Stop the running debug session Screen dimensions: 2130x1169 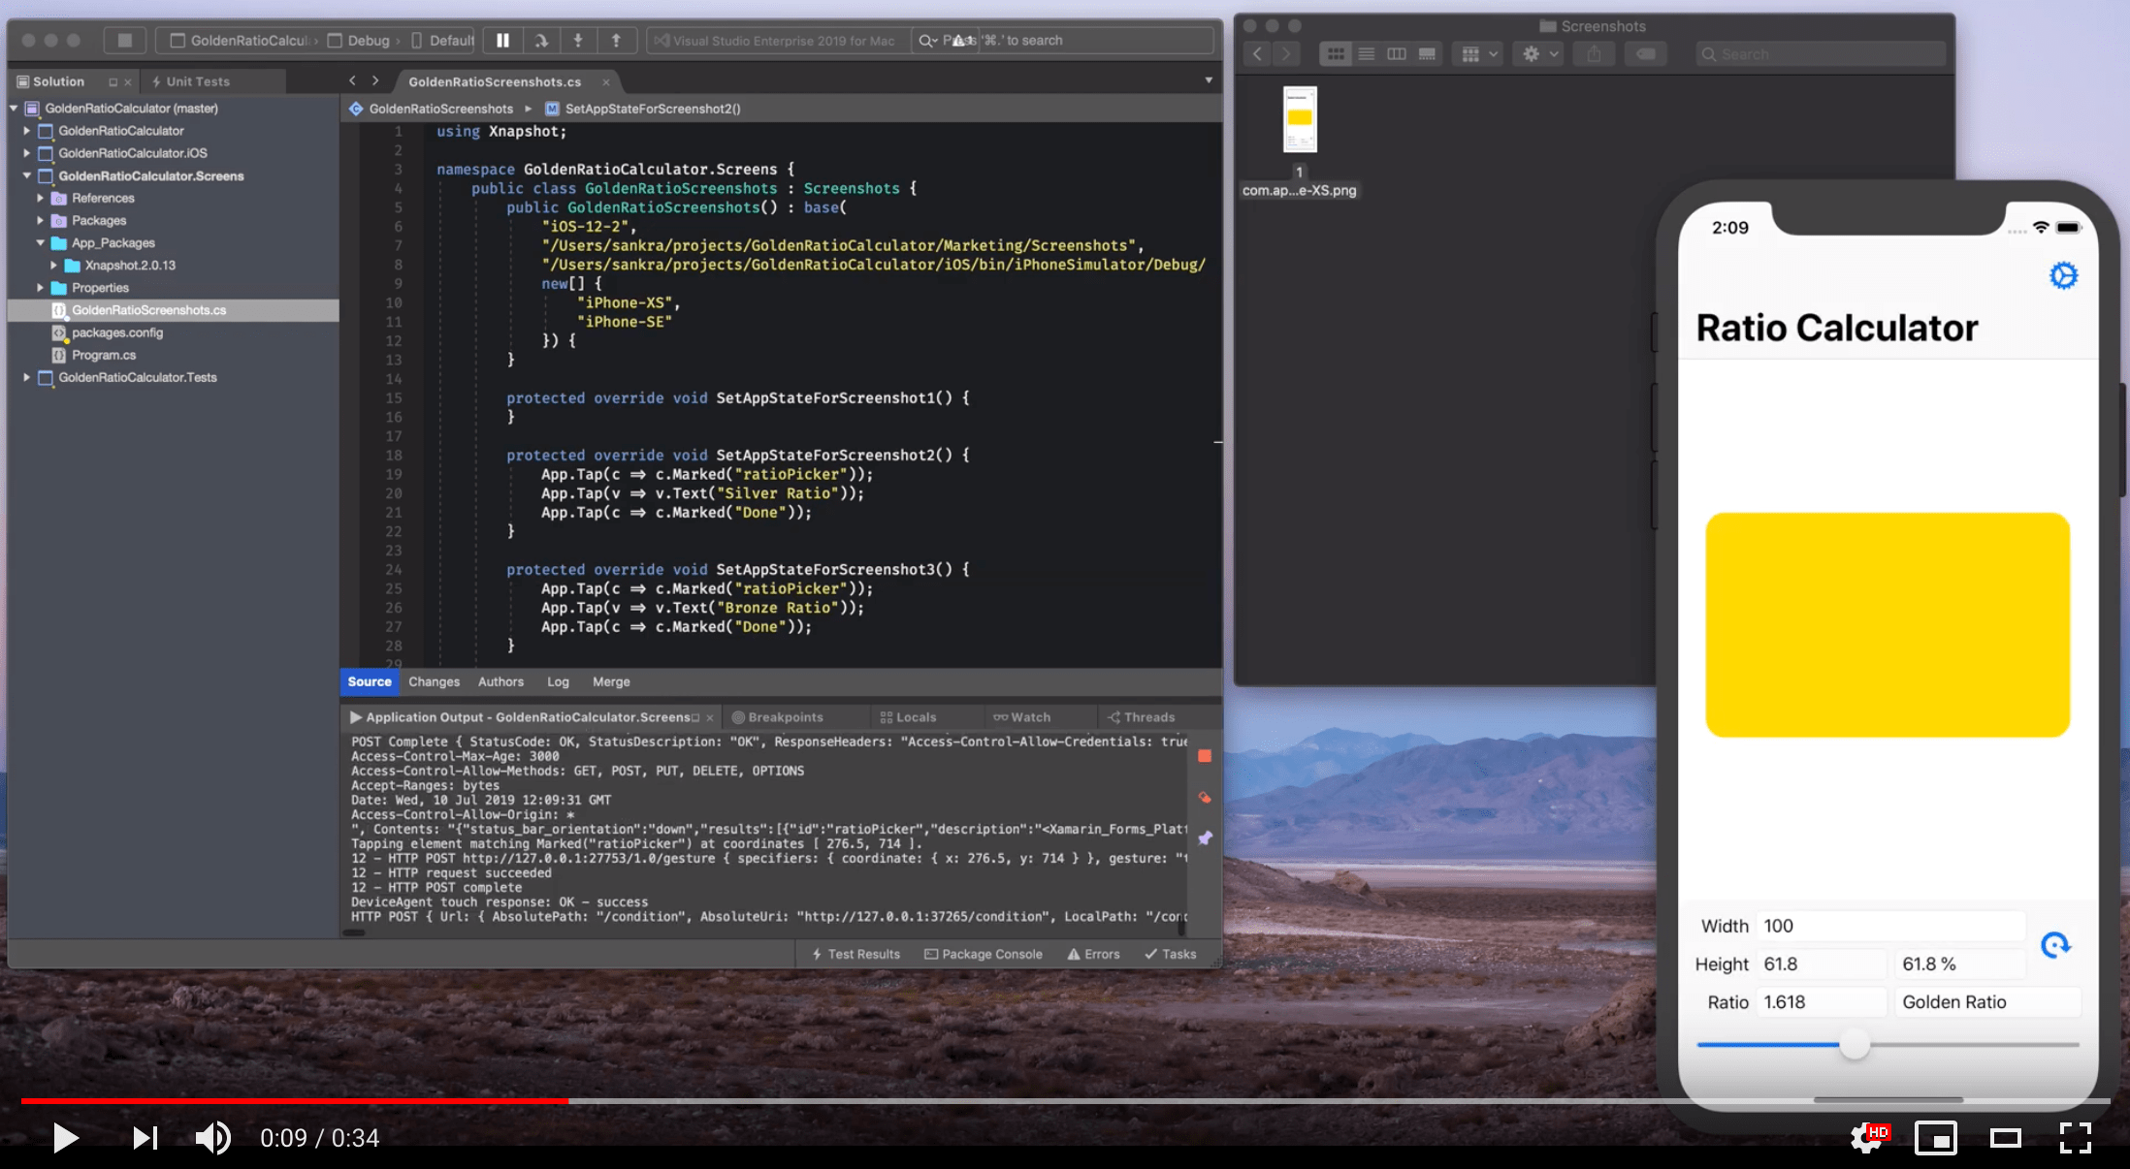(x=124, y=40)
